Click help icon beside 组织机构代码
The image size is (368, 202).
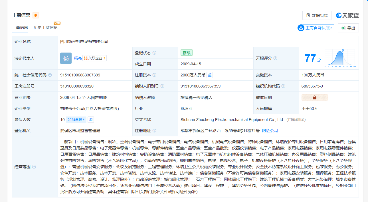[283, 86]
